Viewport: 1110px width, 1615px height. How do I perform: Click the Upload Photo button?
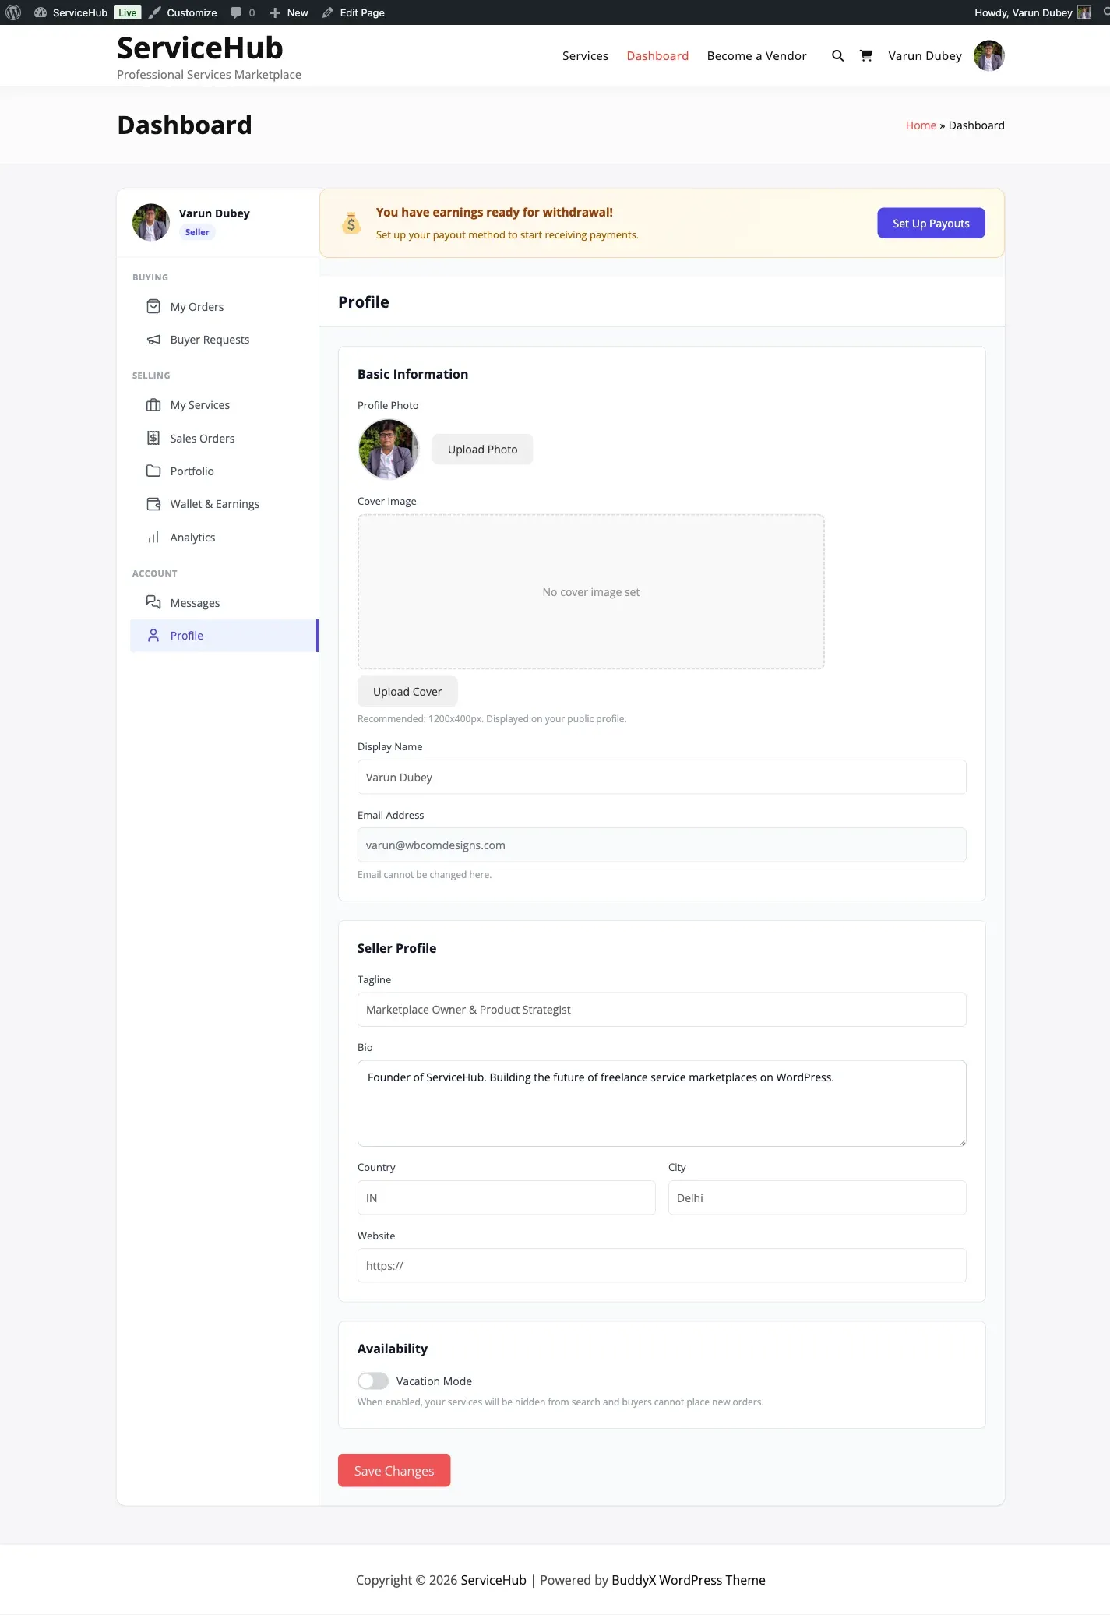pyautogui.click(x=482, y=449)
